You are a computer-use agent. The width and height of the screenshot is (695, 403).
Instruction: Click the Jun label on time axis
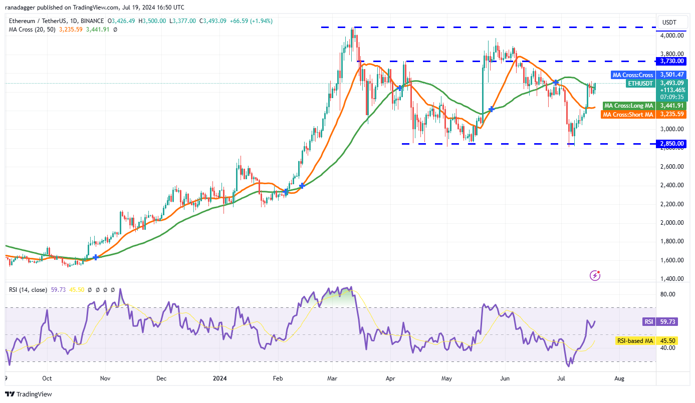(504, 379)
